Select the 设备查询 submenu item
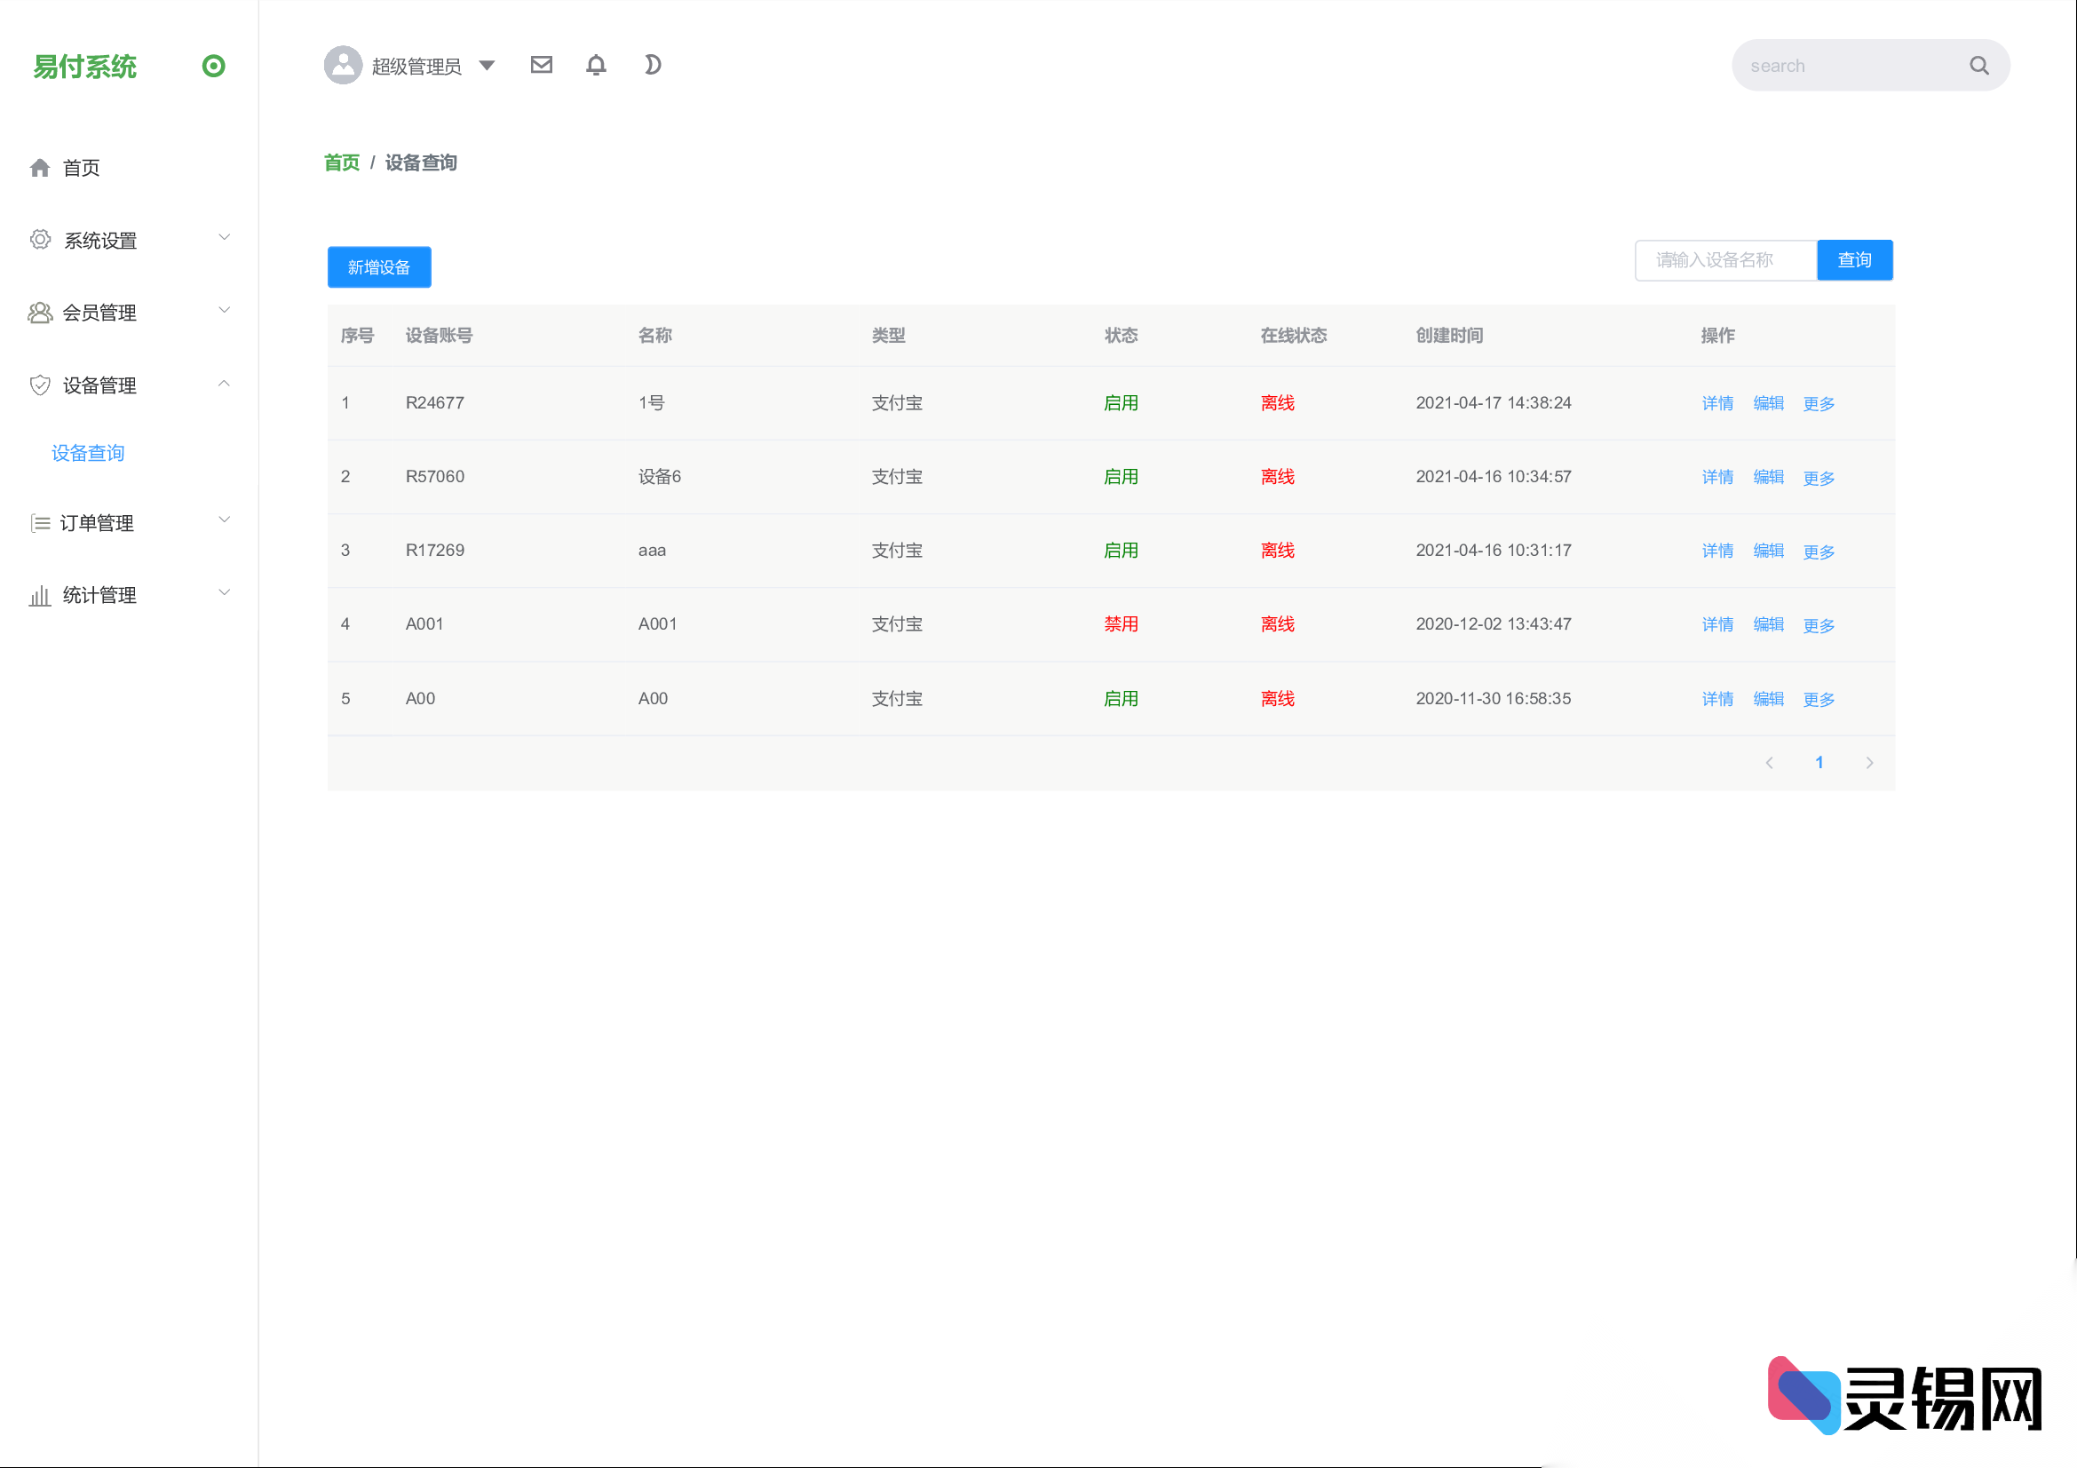The height and width of the screenshot is (1468, 2077). [x=88, y=453]
